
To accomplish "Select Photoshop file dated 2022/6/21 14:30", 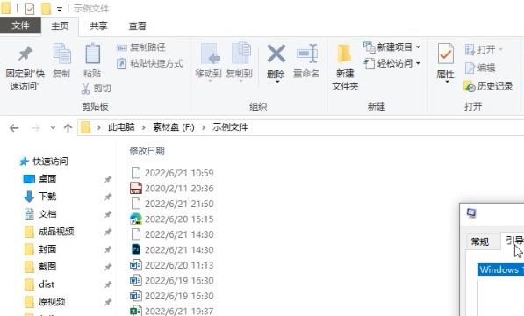I will point(172,250).
